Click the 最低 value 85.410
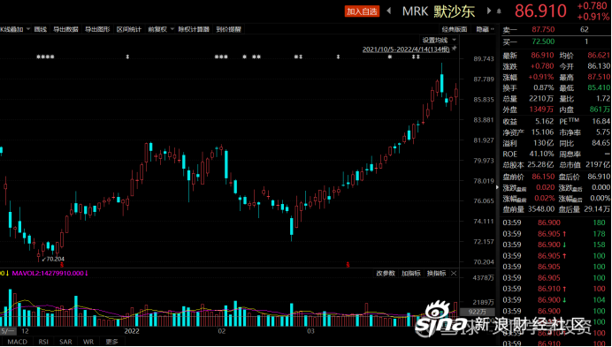Screen dimensions: 612x347 [599, 87]
